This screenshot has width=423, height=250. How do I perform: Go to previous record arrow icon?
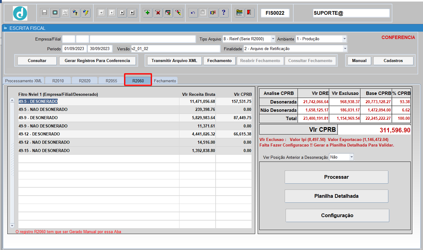tap(112, 13)
